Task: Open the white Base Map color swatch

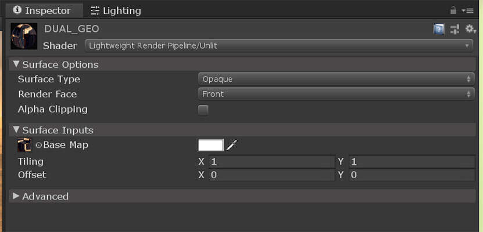Action: pyautogui.click(x=210, y=145)
